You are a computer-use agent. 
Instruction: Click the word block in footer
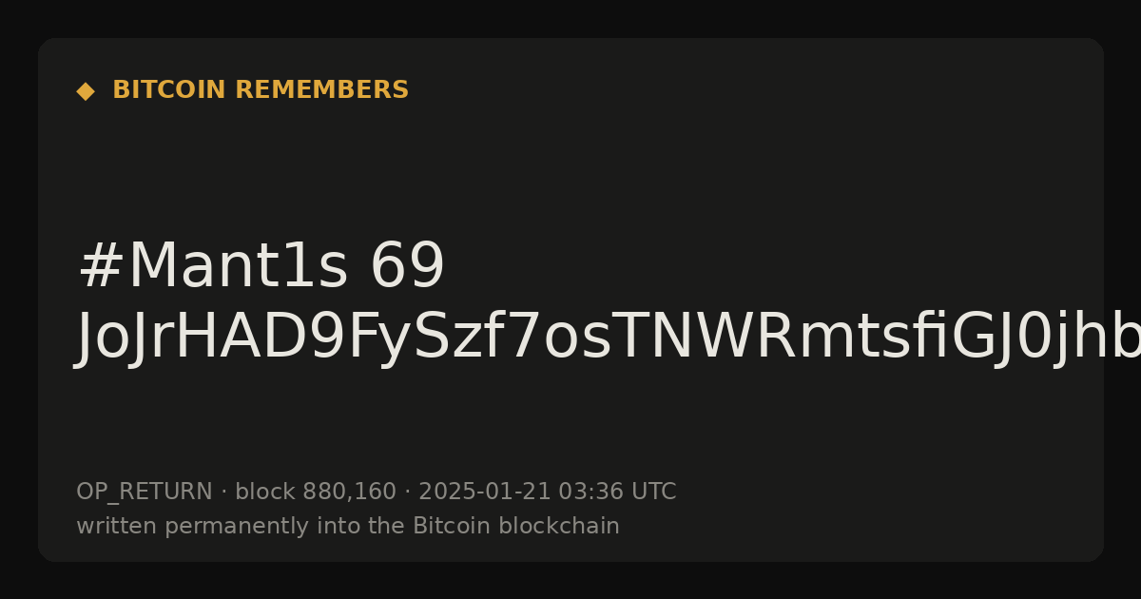pyautogui.click(x=265, y=493)
